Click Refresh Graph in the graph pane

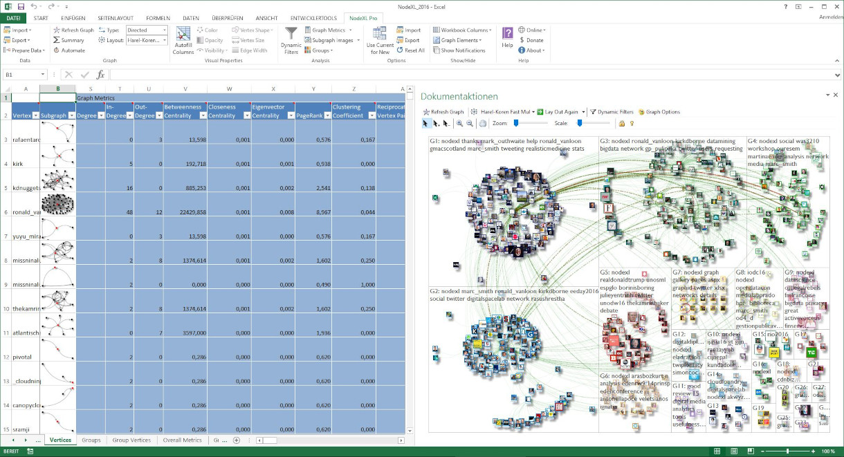coord(443,111)
